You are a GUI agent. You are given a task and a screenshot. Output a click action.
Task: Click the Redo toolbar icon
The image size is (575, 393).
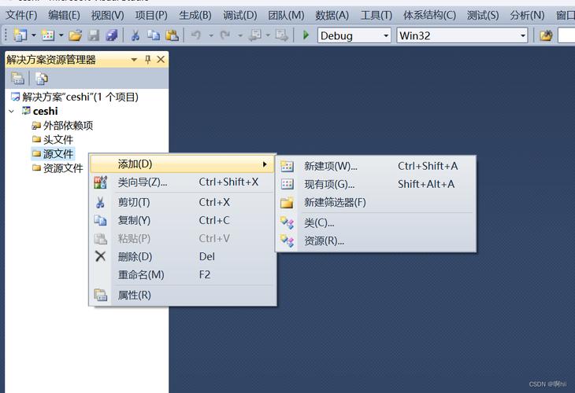coord(224,35)
